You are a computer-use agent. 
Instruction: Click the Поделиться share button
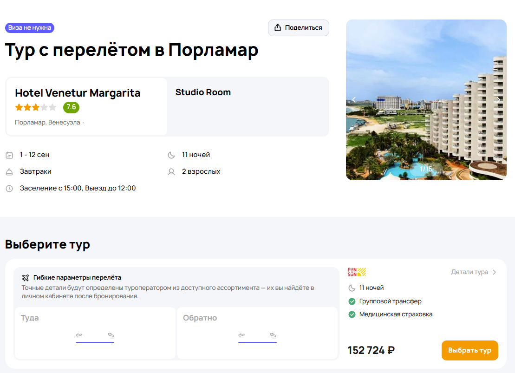coord(298,28)
